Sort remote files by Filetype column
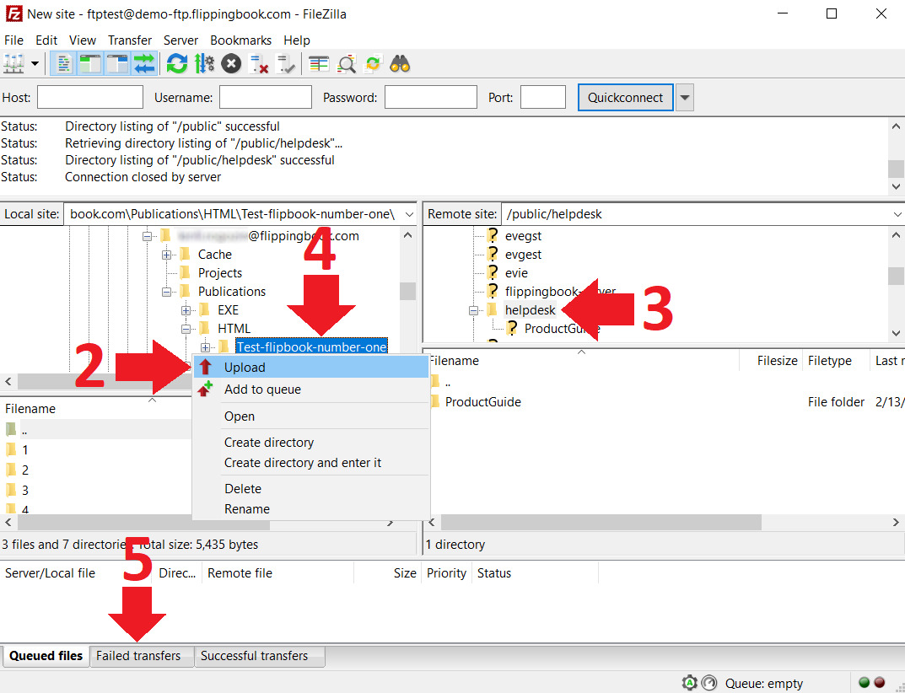Viewport: 905px width, 693px height. pos(829,361)
